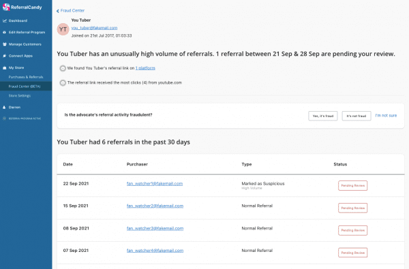409x269 pixels.
Task: Click the info icon next to youtube.com clicks note
Action: tap(63, 83)
